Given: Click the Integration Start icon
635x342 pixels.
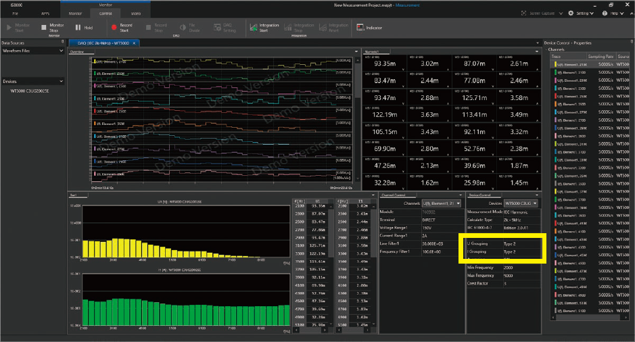Looking at the screenshot, I should (254, 28).
